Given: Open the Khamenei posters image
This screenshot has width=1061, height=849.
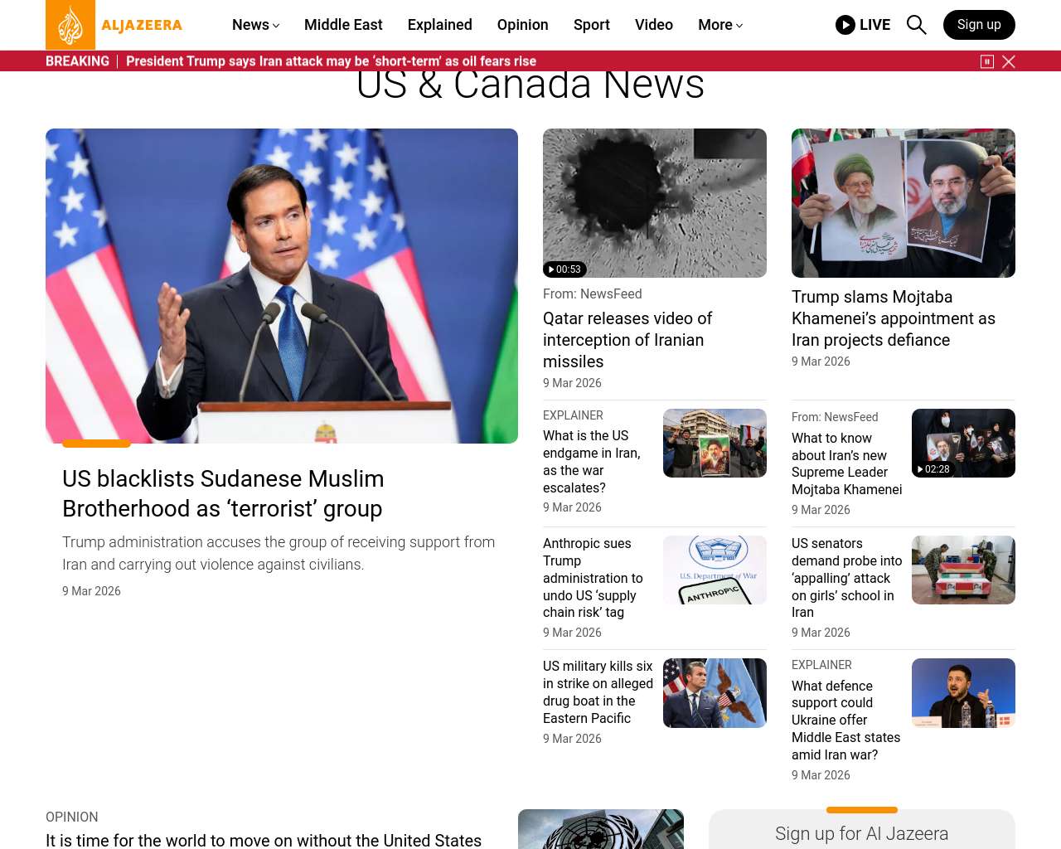Looking at the screenshot, I should click(x=903, y=203).
